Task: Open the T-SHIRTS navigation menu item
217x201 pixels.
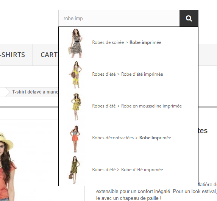Action: click(x=12, y=55)
